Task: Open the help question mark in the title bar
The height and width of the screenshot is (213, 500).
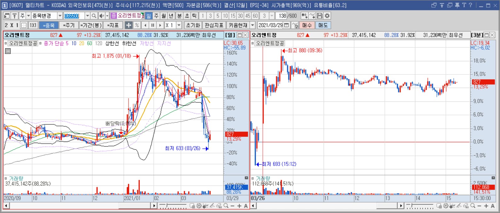Action: (x=470, y=5)
